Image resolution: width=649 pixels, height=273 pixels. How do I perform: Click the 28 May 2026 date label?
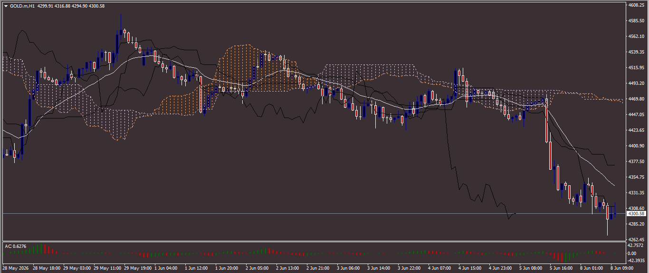[x=16, y=268]
